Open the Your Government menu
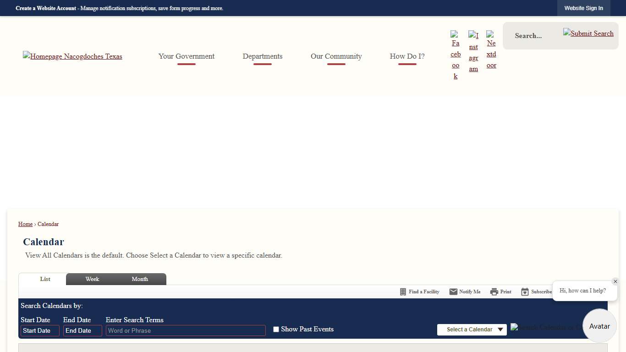The image size is (626, 352). coord(187,56)
